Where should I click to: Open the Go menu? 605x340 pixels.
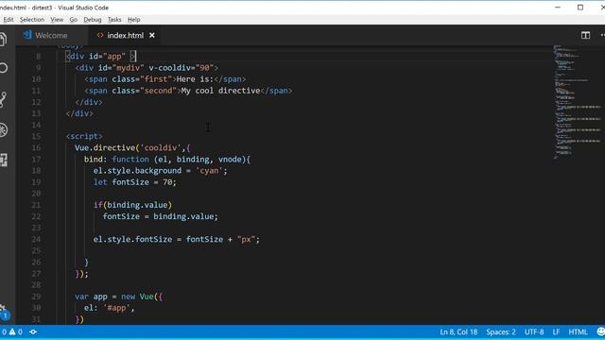[74, 20]
